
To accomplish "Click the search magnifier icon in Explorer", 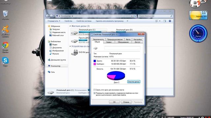I will click(x=171, y=16).
